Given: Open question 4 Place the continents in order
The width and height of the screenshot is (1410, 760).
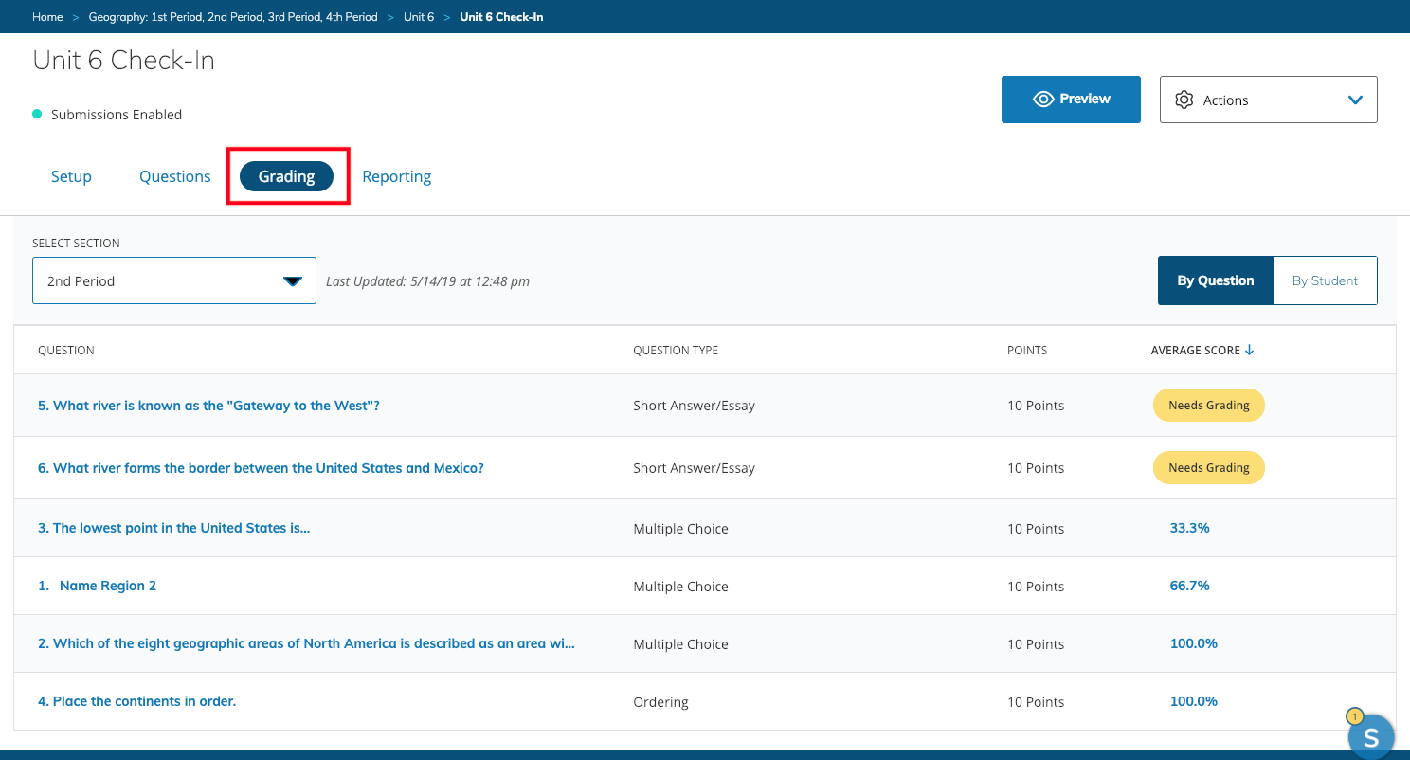Looking at the screenshot, I should (136, 701).
